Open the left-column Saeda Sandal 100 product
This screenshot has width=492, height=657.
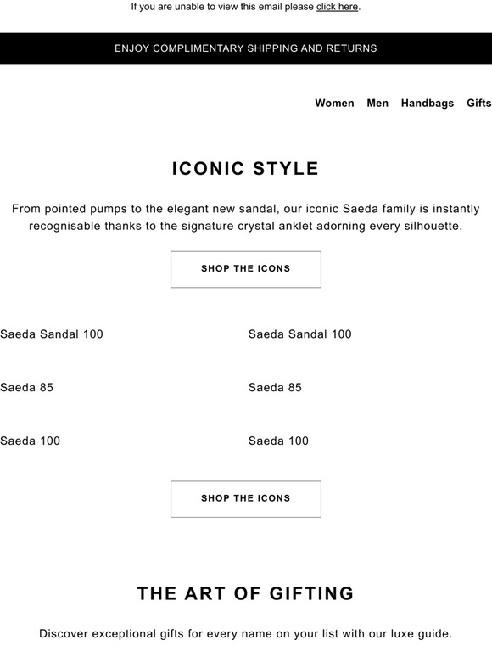click(52, 334)
